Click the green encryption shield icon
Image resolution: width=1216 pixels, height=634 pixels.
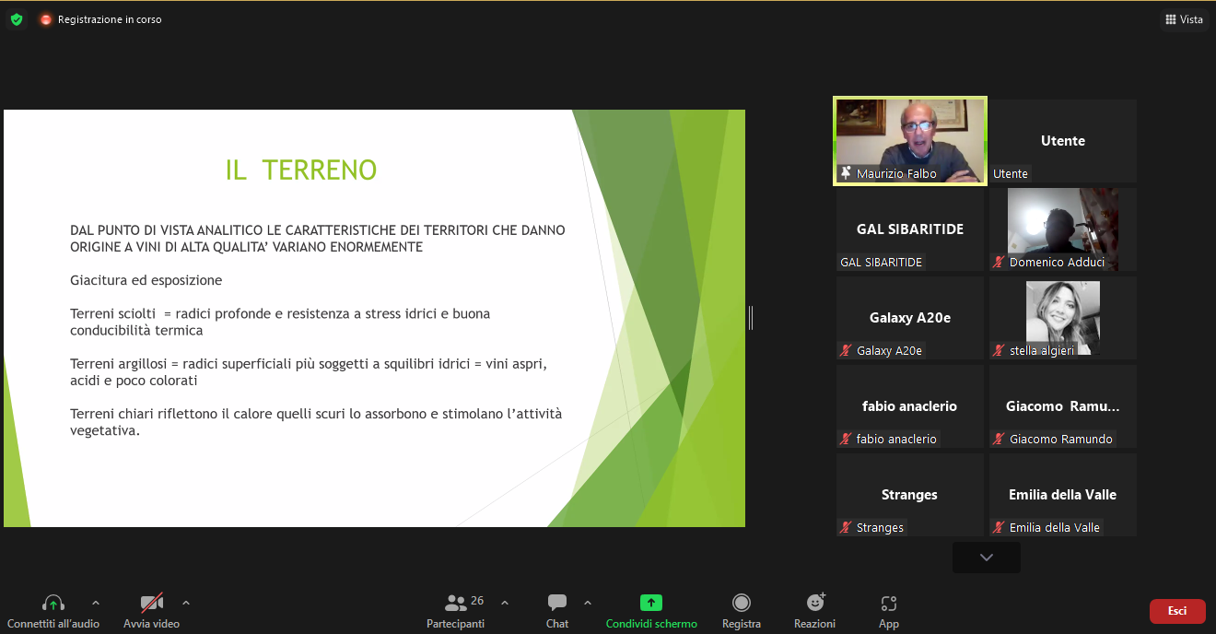tap(17, 19)
